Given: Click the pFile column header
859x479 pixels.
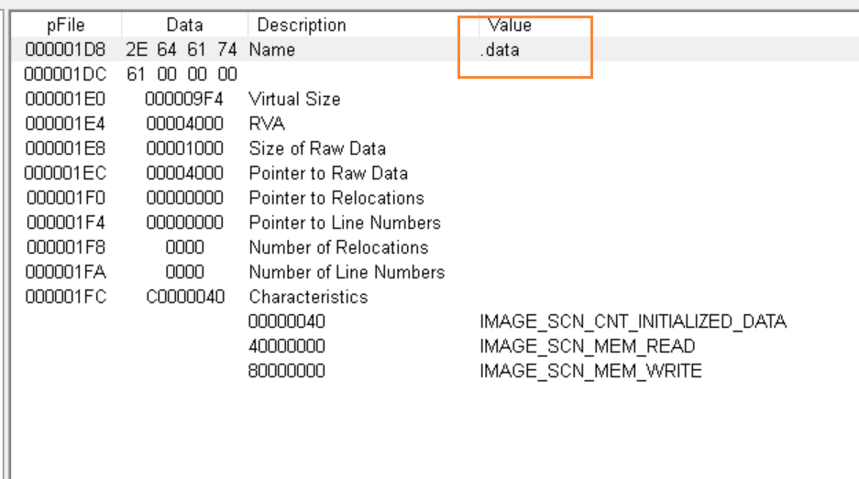Looking at the screenshot, I should click(x=66, y=25).
